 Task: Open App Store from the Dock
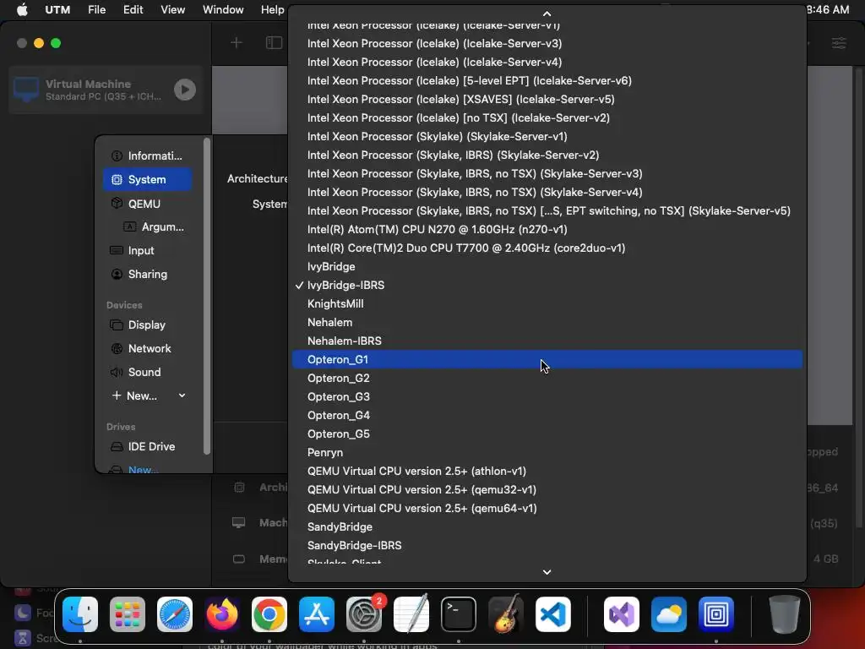click(317, 614)
